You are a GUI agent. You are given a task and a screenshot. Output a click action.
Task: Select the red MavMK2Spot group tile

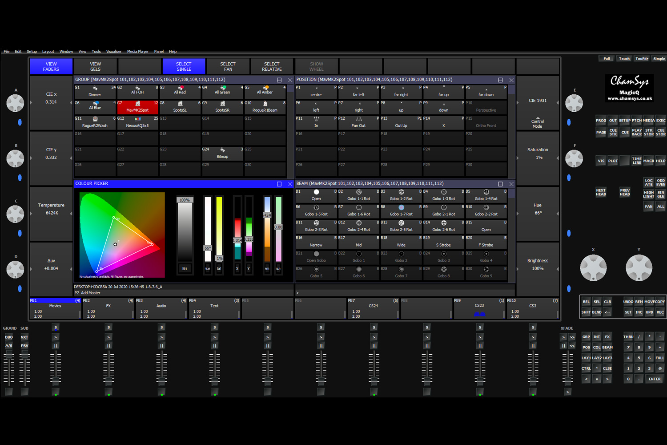click(137, 107)
